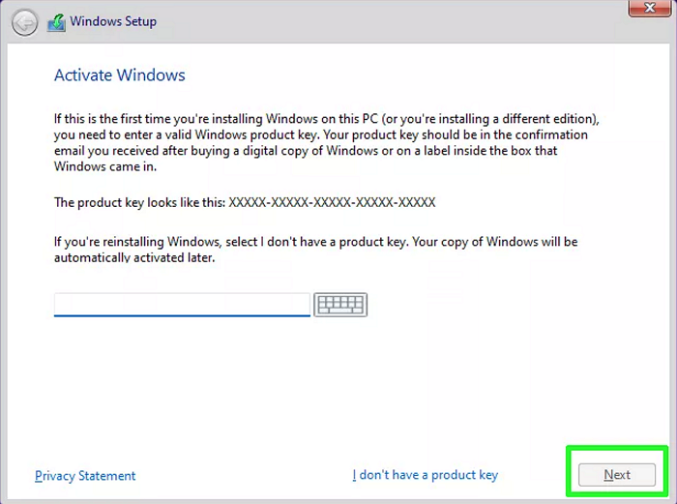Image resolution: width=677 pixels, height=504 pixels.
Task: Click the Windows Setup disc icon
Action: tap(56, 21)
